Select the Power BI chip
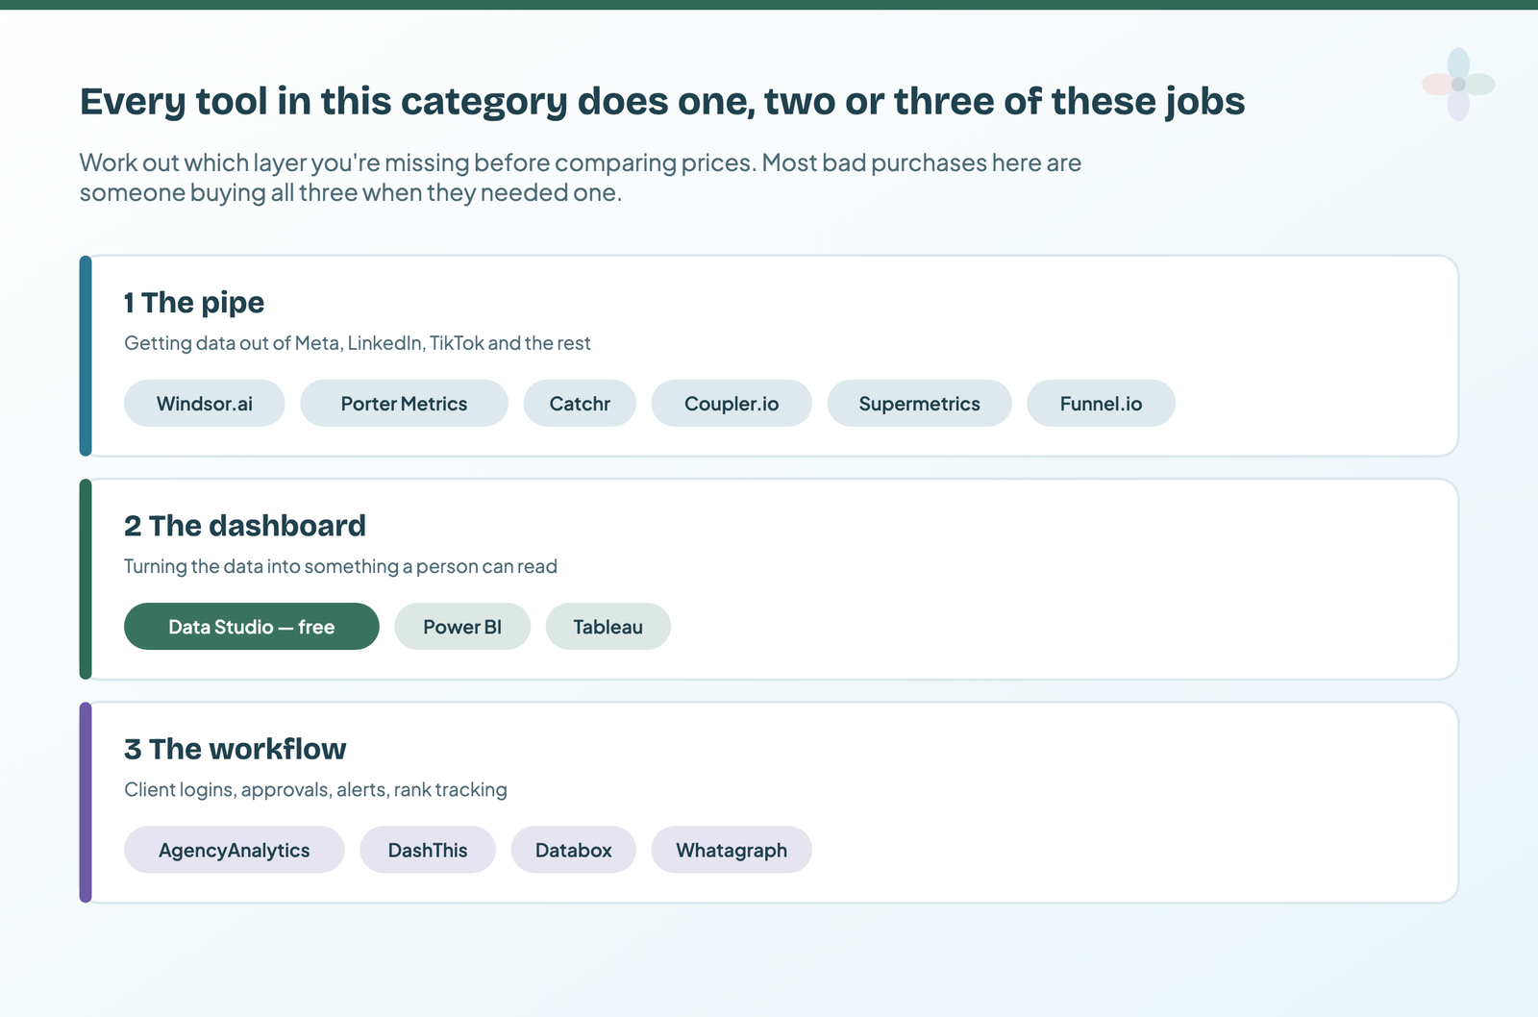This screenshot has width=1538, height=1017. pos(462,627)
